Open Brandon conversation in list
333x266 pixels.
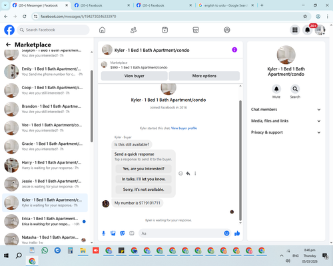click(45, 109)
